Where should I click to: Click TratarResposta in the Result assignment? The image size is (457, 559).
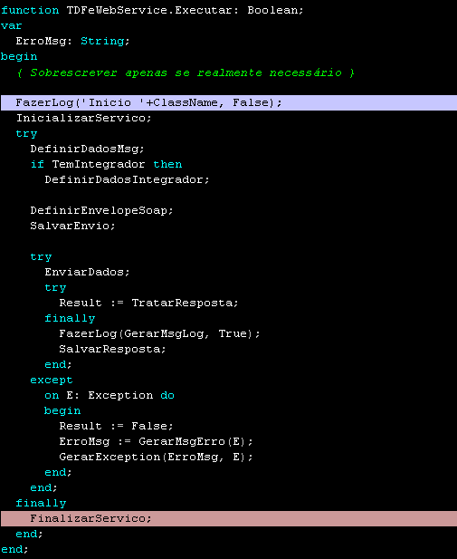[x=185, y=303]
